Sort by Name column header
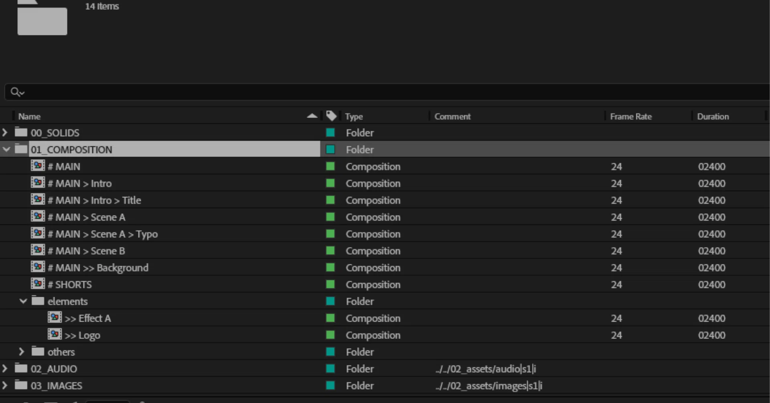Image resolution: width=770 pixels, height=403 pixels. coord(29,116)
